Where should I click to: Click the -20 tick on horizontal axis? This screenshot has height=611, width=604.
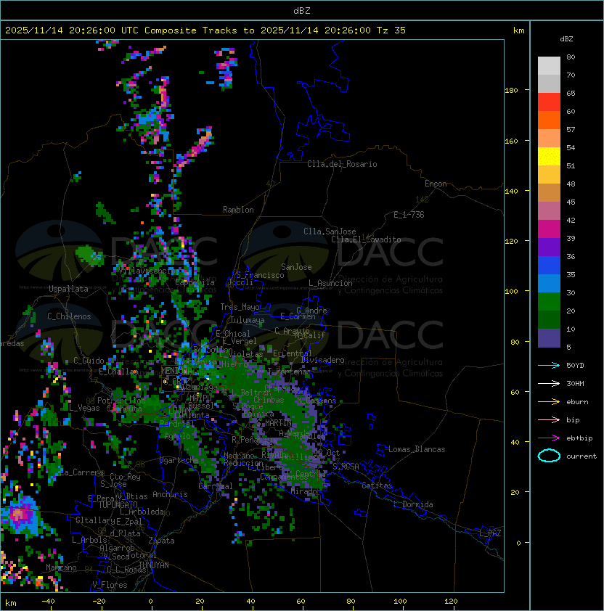point(99,602)
